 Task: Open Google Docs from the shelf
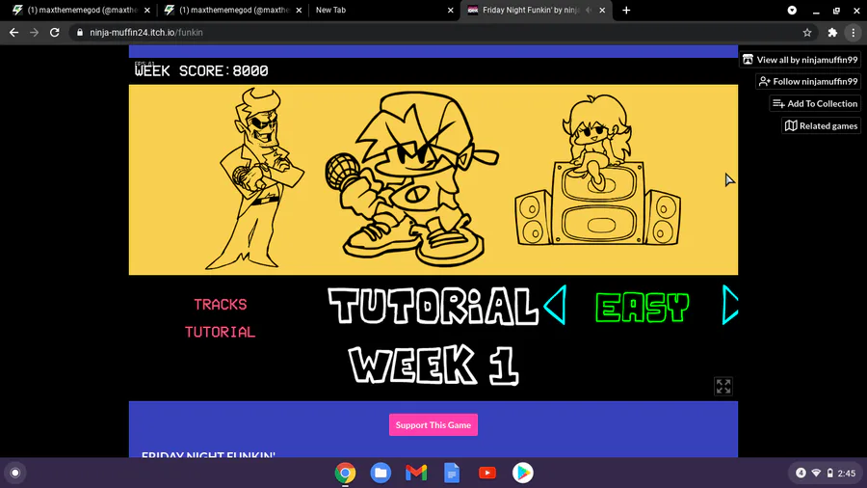452,474
